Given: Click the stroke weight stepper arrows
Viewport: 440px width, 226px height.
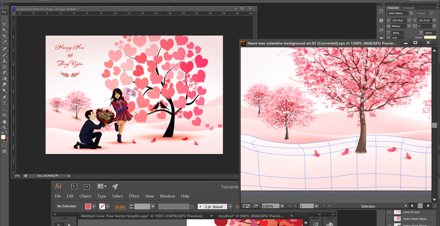Looking at the screenshot, I should [x=131, y=207].
